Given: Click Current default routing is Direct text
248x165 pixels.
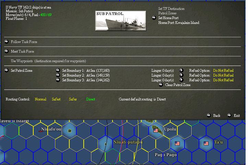Looking at the screenshot, I should pyautogui.click(x=142, y=99).
